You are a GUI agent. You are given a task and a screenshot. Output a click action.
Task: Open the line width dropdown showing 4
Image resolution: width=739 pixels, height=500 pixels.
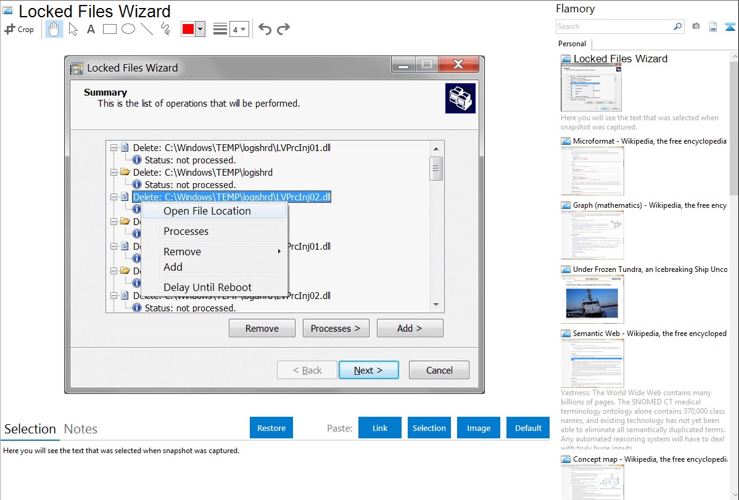click(x=239, y=29)
